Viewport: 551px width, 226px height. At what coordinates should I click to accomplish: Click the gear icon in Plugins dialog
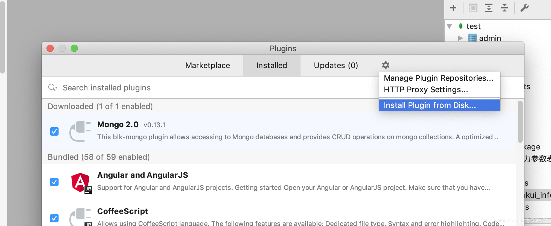[386, 65]
